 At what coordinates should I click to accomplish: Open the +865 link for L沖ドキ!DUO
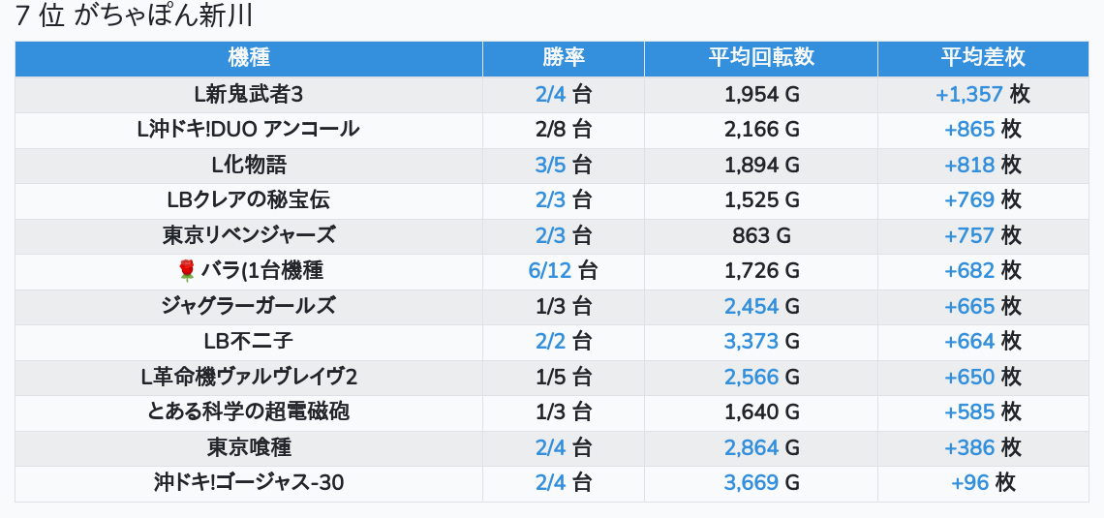point(969,129)
